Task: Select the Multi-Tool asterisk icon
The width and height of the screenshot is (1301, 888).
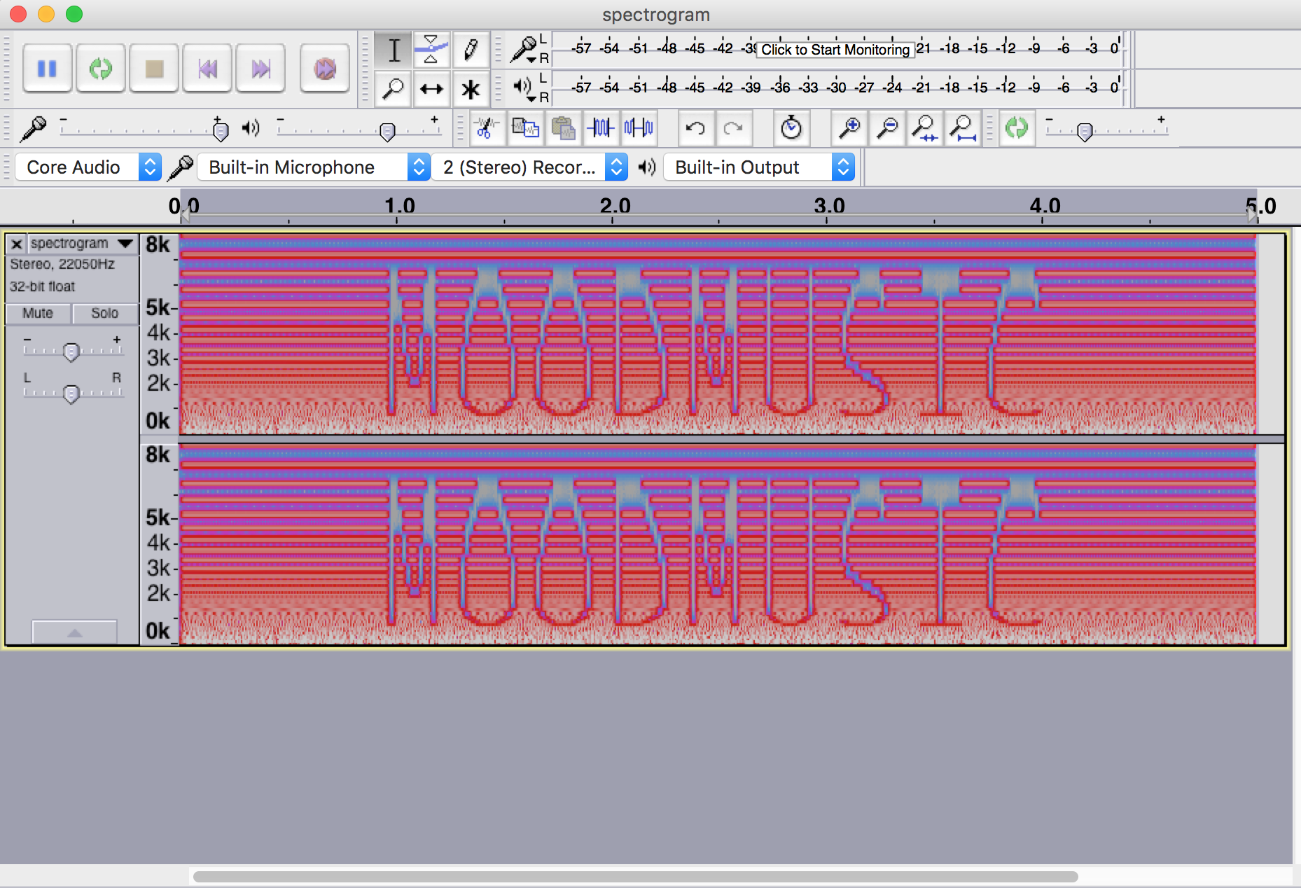Action: tap(471, 89)
